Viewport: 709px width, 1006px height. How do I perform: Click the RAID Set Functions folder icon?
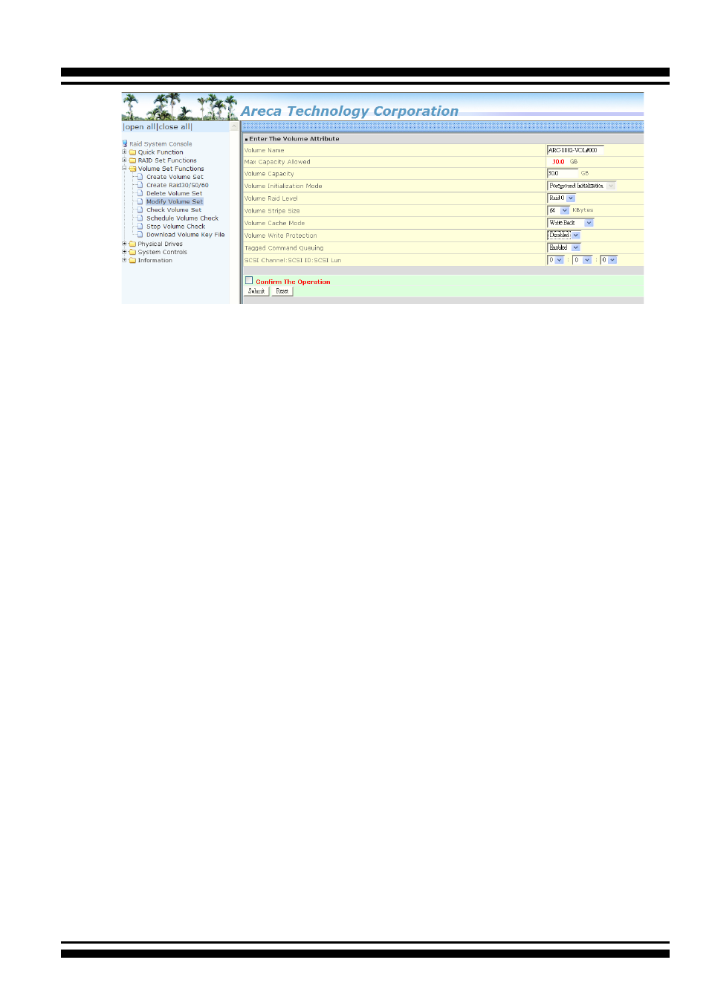click(x=132, y=160)
